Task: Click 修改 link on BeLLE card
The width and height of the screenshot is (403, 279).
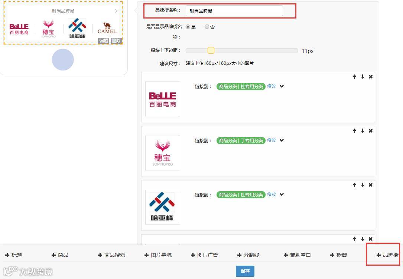Action: [x=272, y=86]
